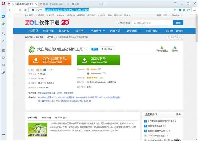Open 下载首页 in the blue navigation bar
Image resolution: width=198 pixels, height=141 pixels.
pos(33,31)
